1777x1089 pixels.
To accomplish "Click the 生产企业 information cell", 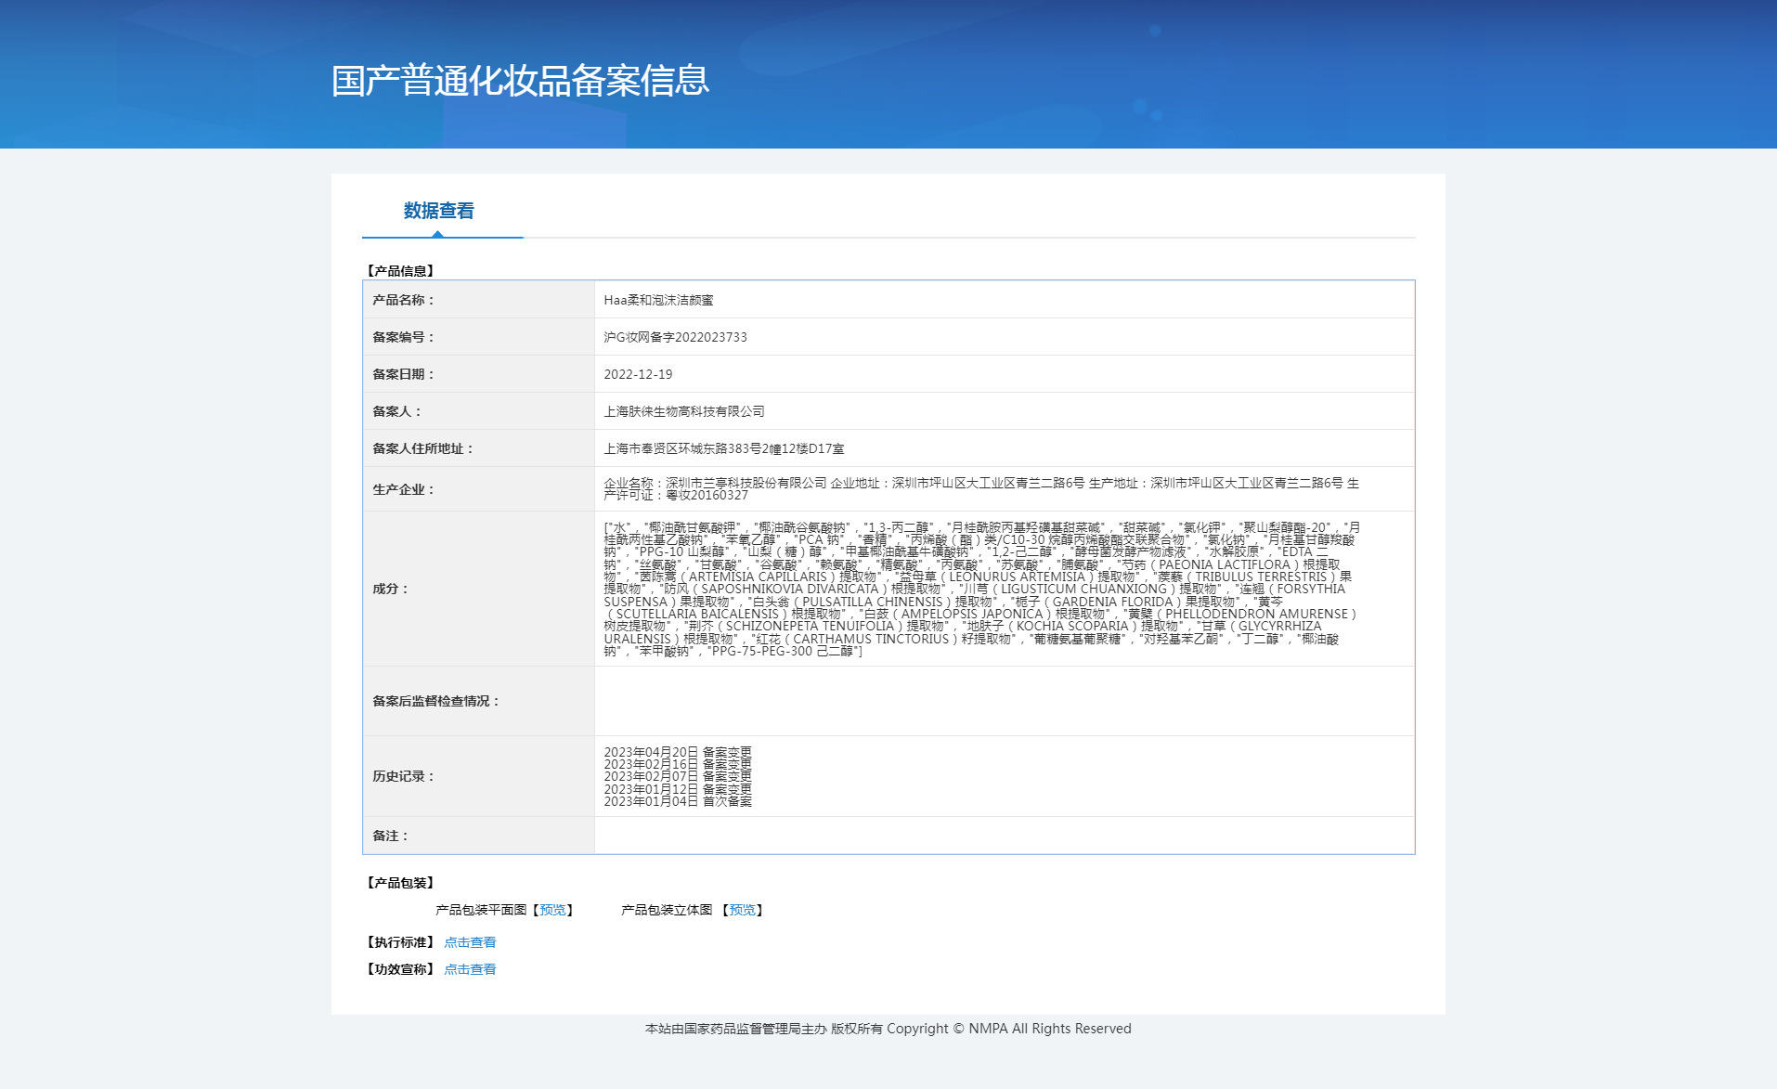I will (x=981, y=489).
